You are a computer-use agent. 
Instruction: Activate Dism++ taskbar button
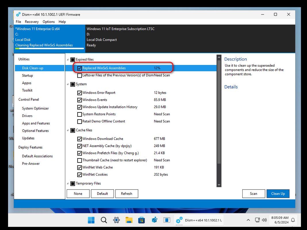coord(199,220)
